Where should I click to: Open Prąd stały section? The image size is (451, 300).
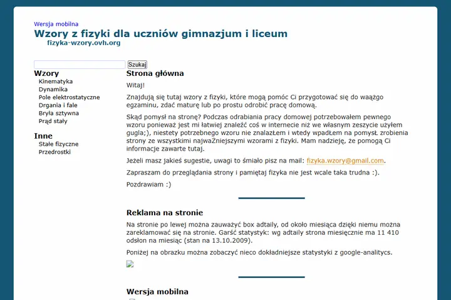[x=53, y=121]
